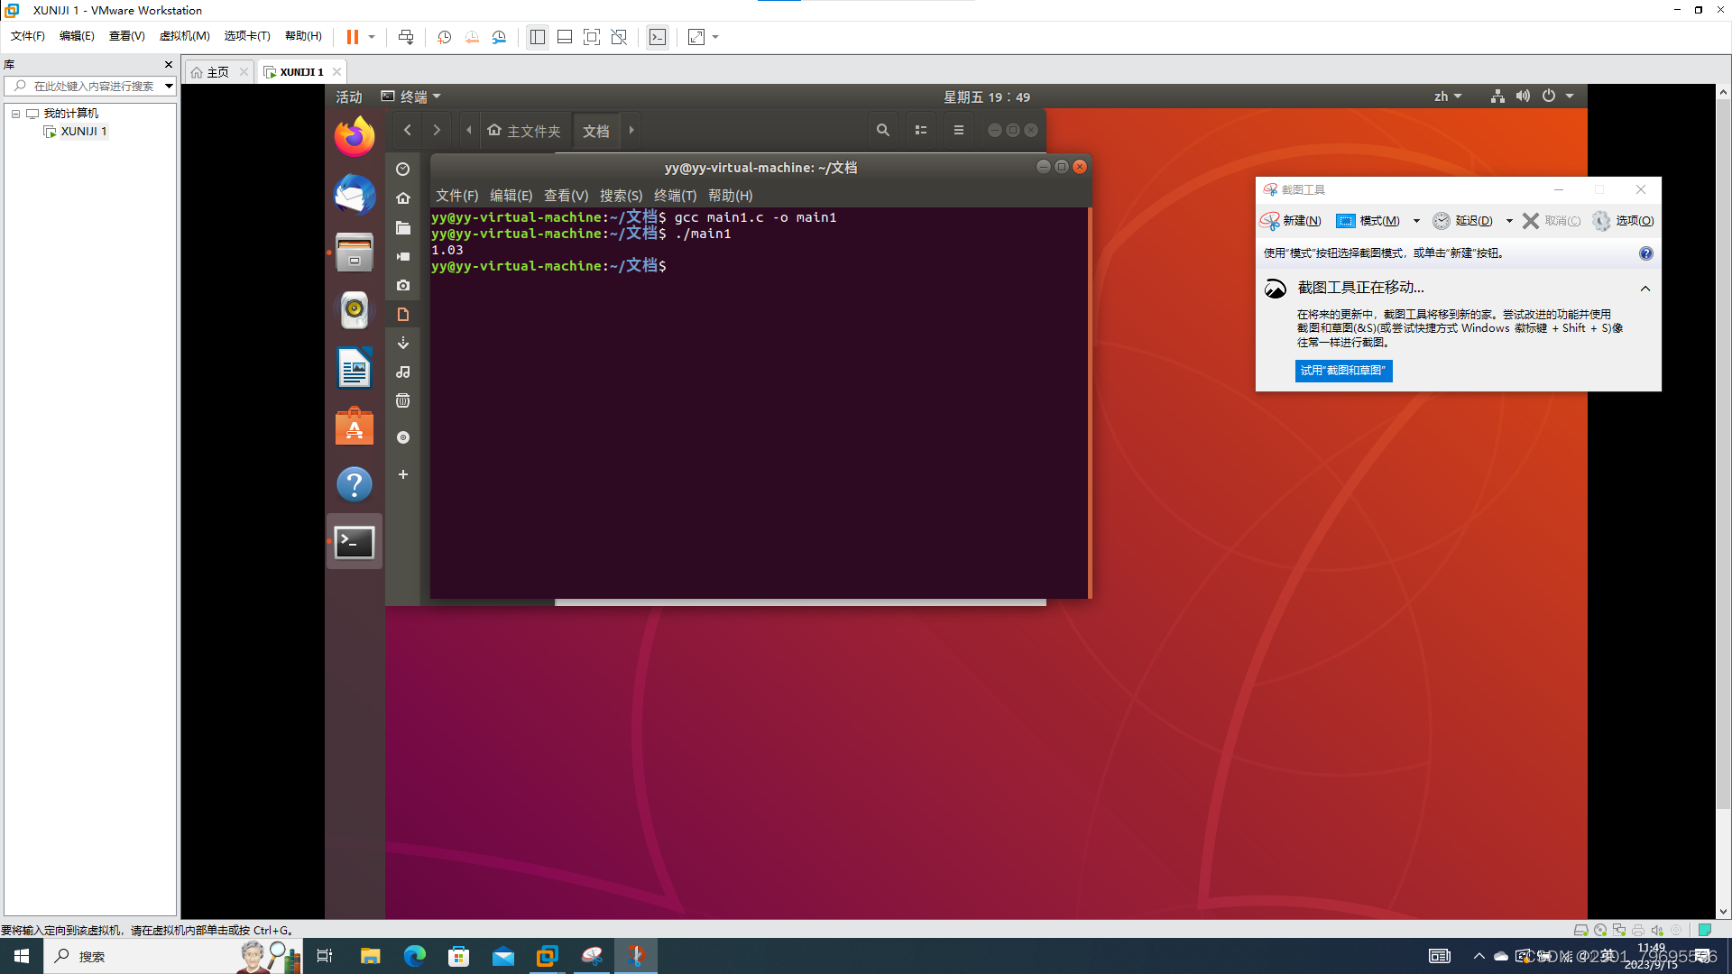Click 活动 in the Ubuntu top bar

[348, 96]
